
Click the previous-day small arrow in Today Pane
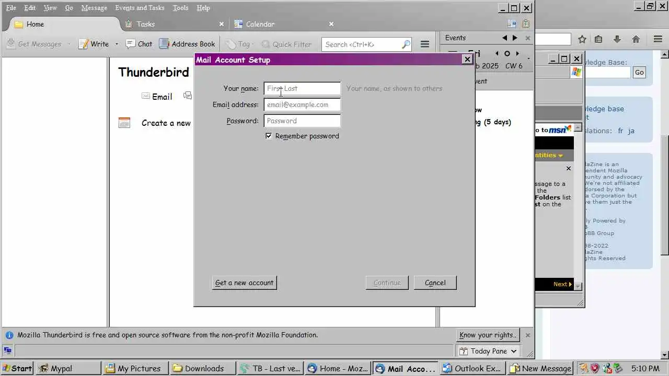[497, 53]
